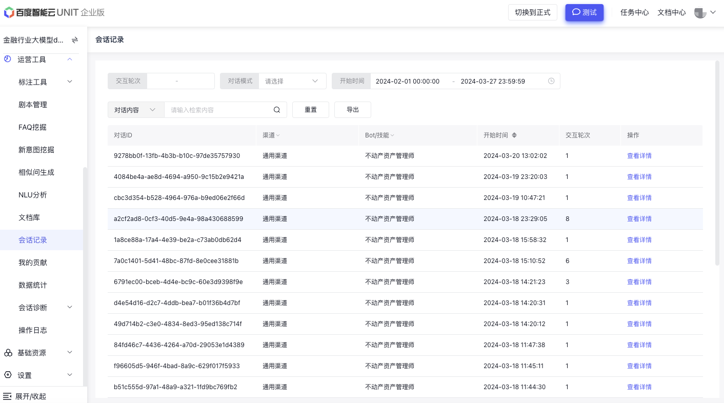
Task: Click the 基础资源 sidebar icon
Action: click(x=8, y=353)
